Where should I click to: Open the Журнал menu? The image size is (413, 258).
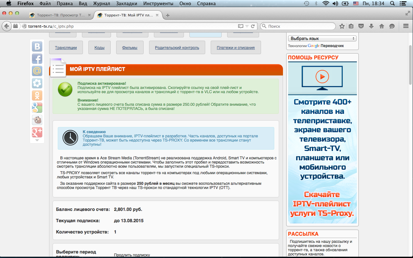click(x=102, y=4)
